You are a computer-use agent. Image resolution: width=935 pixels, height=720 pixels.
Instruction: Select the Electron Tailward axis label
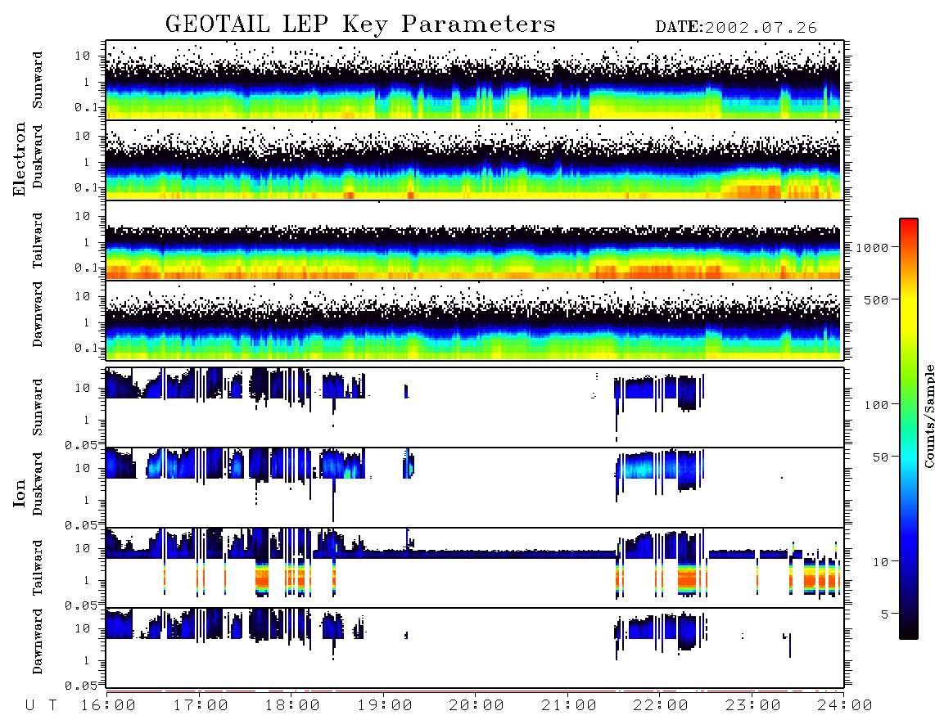[38, 241]
